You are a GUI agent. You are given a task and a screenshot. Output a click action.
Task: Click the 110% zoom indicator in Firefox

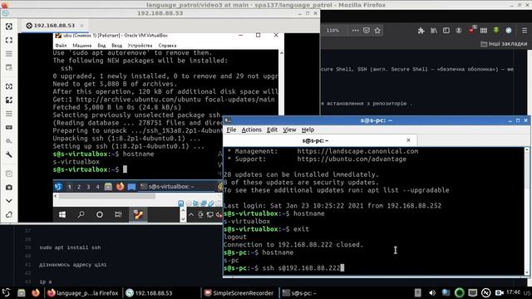click(332, 31)
